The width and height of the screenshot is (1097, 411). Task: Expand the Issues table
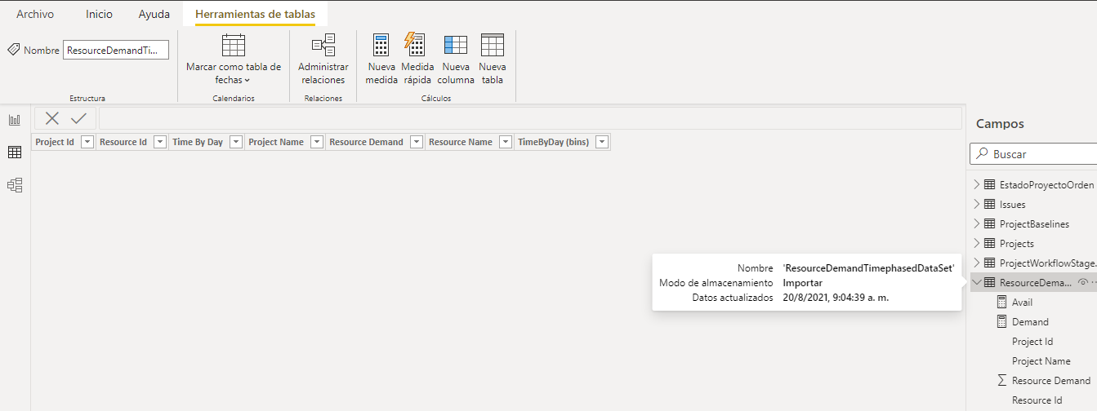coord(977,204)
